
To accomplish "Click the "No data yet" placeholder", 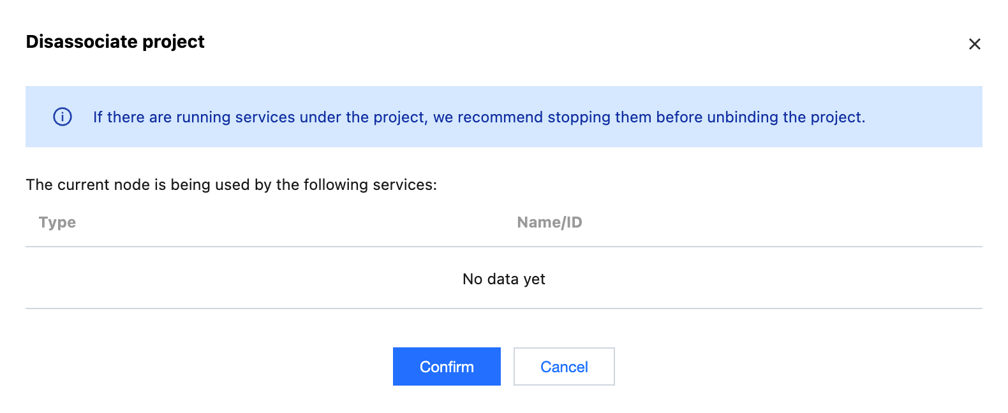I will click(503, 279).
